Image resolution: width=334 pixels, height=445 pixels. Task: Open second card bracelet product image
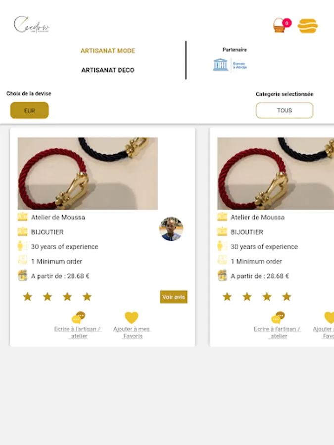click(276, 174)
